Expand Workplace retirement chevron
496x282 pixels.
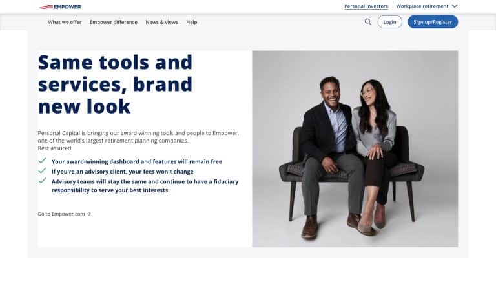click(455, 6)
